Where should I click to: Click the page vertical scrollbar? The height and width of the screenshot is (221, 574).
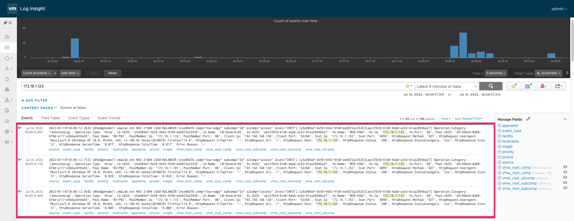pos(572,41)
